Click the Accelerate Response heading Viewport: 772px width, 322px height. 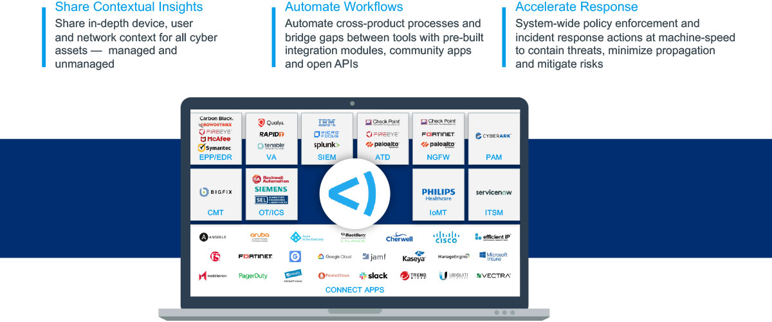(576, 7)
